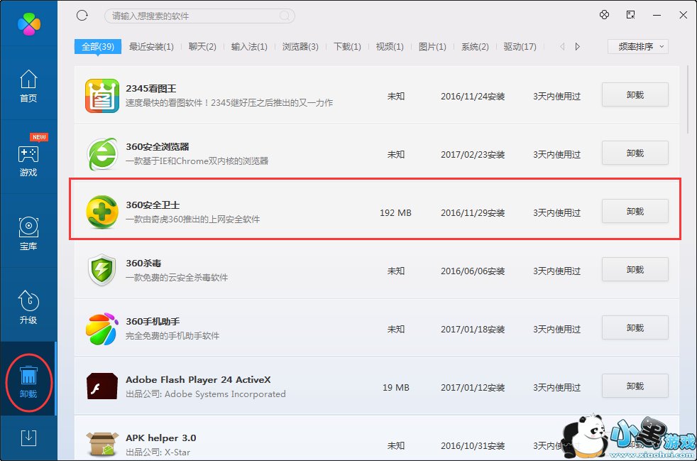This screenshot has height=461, width=697.
Task: Uninstall 360安全浏览器 with 卸载 button
Action: [635, 153]
